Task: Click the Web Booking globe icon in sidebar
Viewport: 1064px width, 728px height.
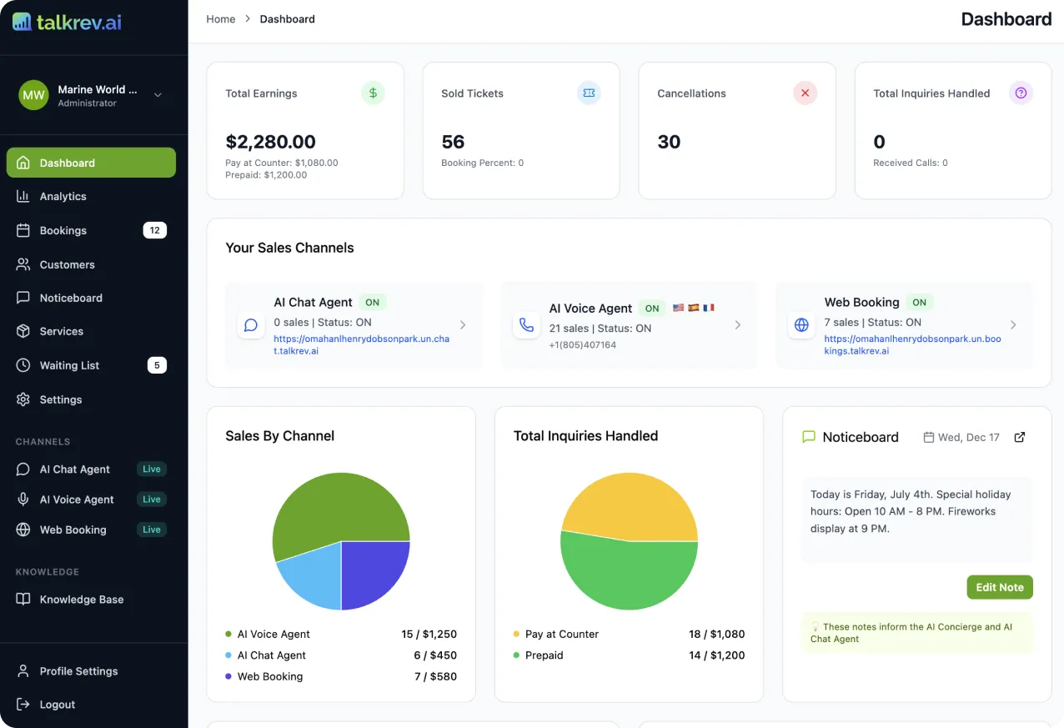Action: click(23, 530)
